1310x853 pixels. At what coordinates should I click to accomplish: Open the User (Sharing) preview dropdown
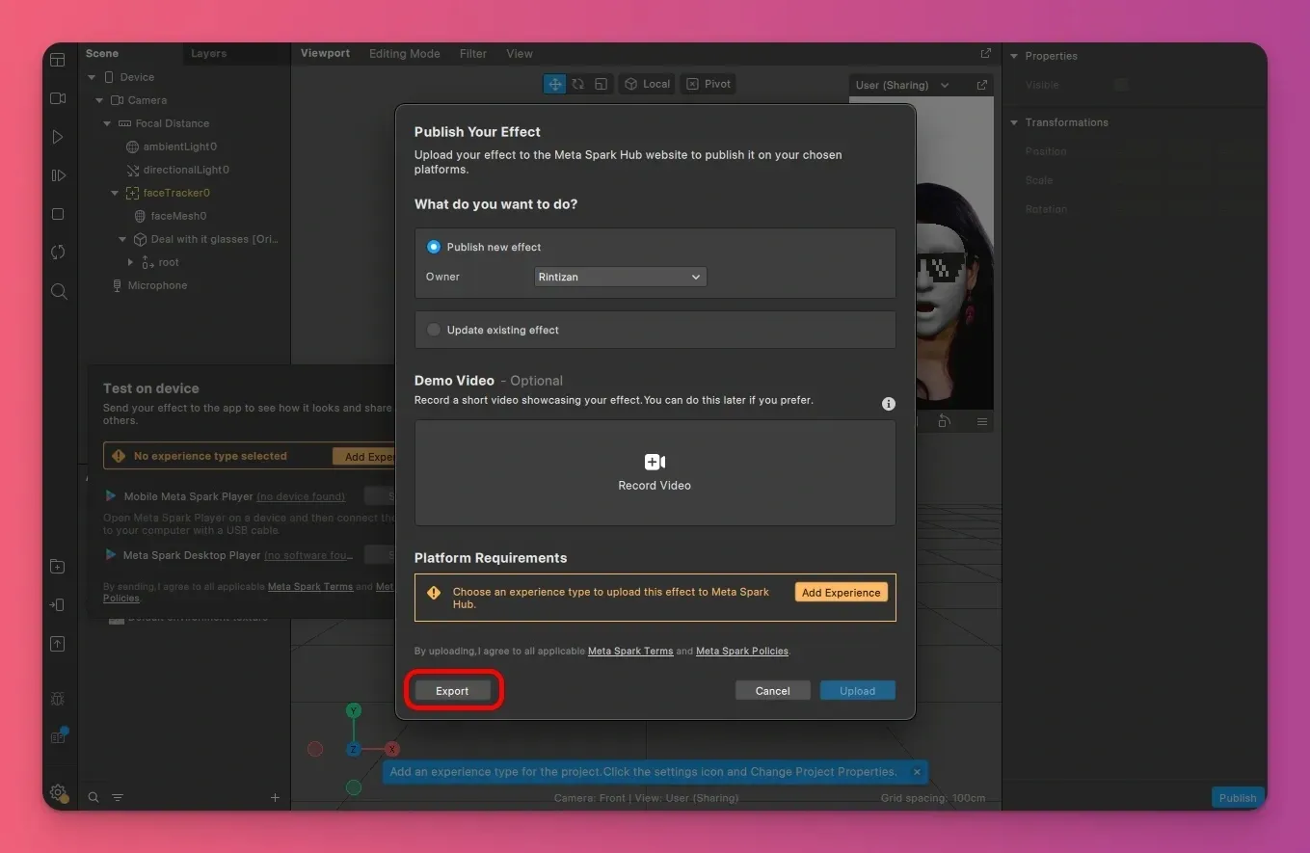902,85
